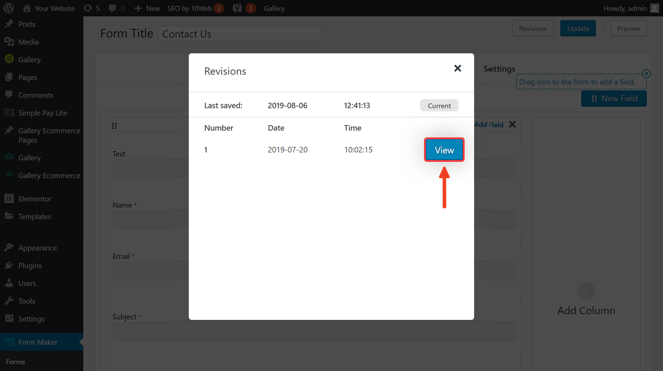663x371 pixels.
Task: Click the Comments icon in sidebar
Action: click(9, 95)
